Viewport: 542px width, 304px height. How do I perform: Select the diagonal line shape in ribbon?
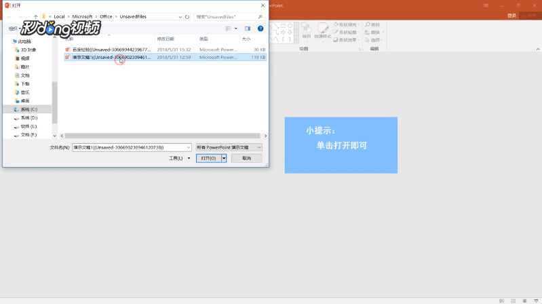(x=276, y=26)
